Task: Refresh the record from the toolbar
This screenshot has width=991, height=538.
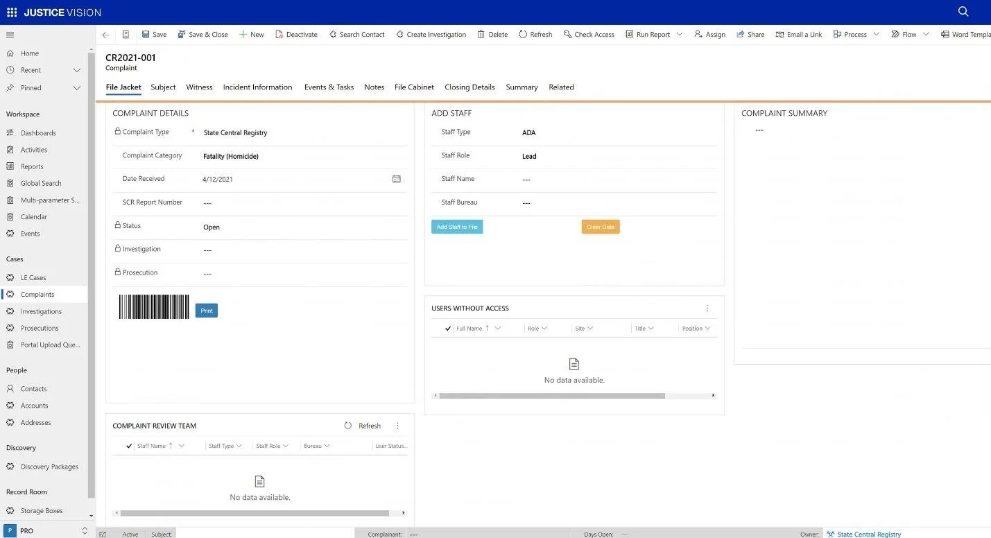Action: (535, 35)
